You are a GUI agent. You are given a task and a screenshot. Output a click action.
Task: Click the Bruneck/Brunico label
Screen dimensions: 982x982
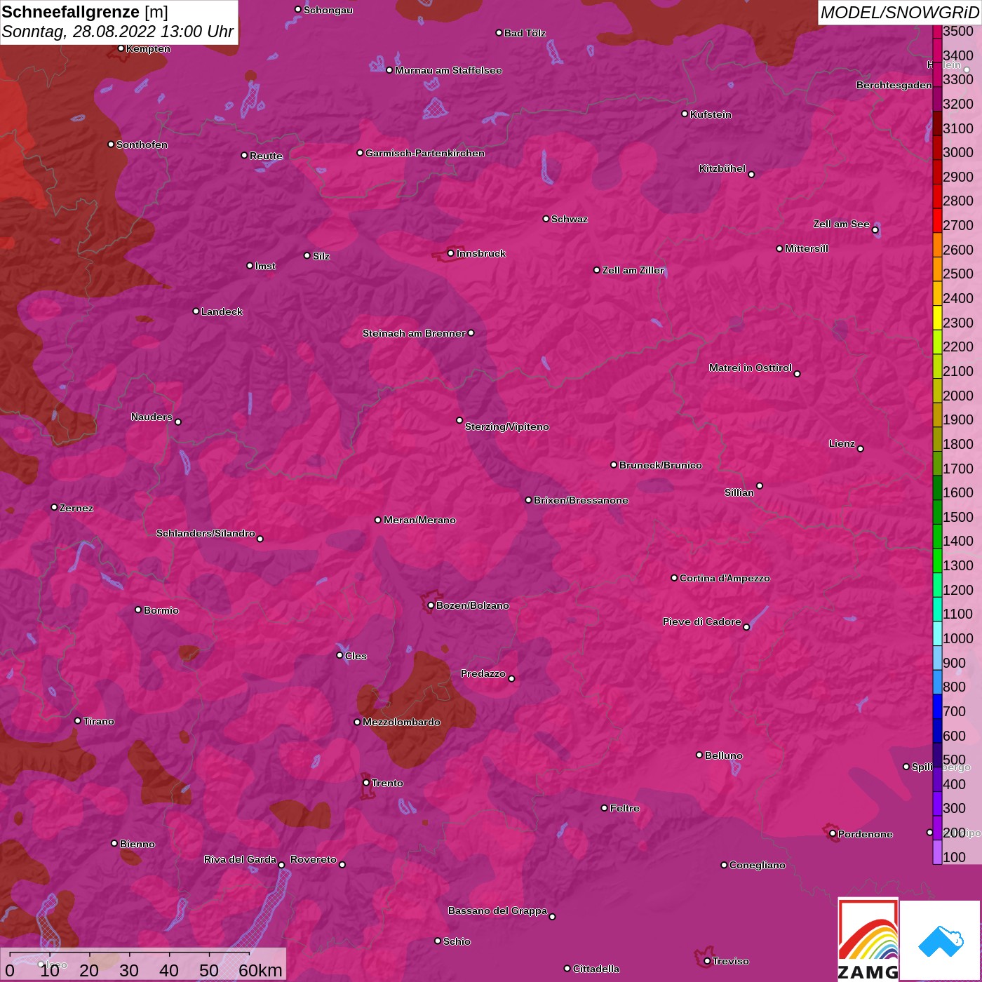661,465
